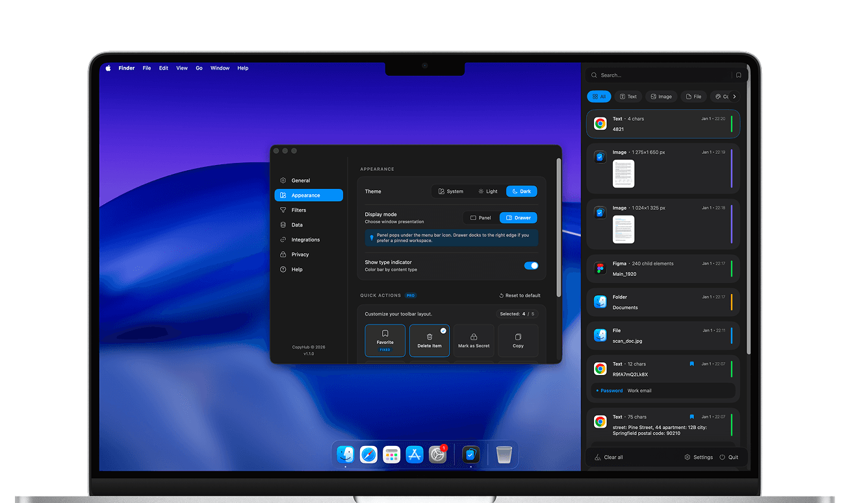850x503 pixels.
Task: Click the Chrome icon on the Pine Street clip
Action: click(x=600, y=422)
